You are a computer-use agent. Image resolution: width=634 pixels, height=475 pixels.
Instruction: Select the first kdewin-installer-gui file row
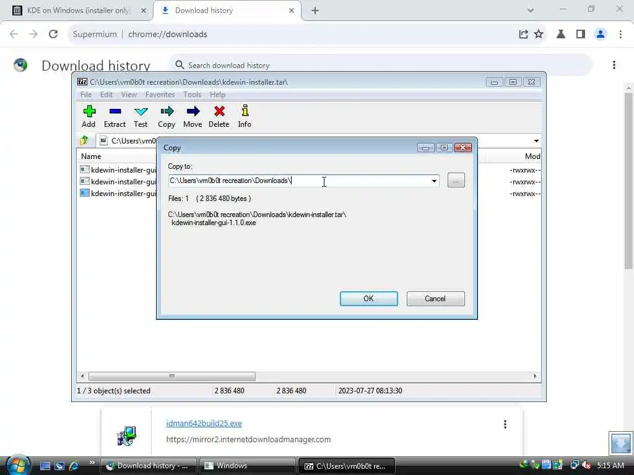point(118,169)
